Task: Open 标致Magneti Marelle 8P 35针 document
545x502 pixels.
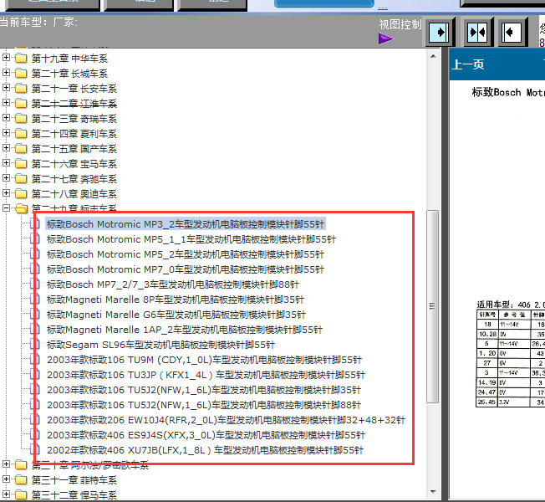Action: [176, 300]
